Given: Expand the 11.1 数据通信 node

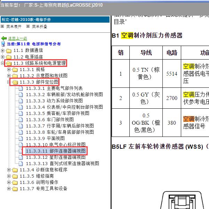Looking at the screenshot, I should pos(2,51).
